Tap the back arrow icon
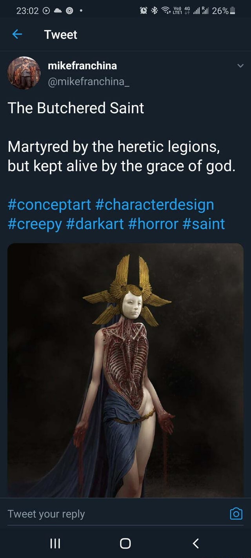This screenshot has width=251, height=558. pyautogui.click(x=16, y=35)
